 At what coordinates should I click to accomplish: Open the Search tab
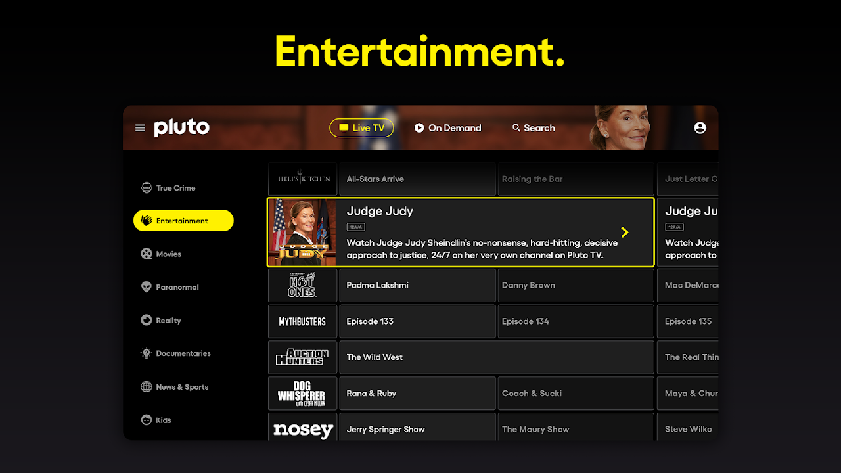[534, 128]
